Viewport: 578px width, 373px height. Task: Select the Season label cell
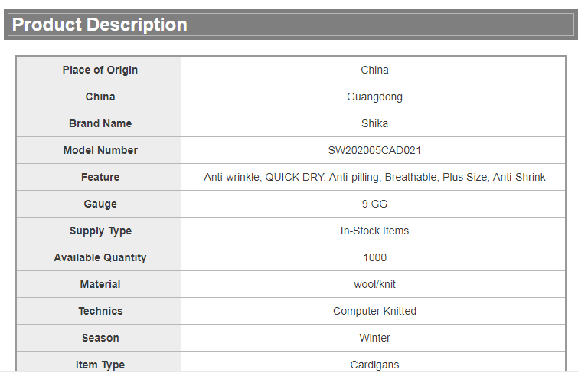[99, 338]
